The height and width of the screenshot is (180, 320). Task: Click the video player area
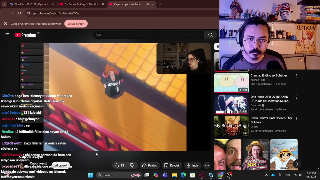pyautogui.click(x=115, y=97)
